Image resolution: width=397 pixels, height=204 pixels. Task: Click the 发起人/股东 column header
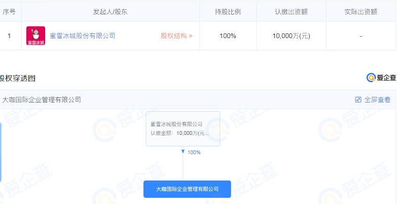110,12
